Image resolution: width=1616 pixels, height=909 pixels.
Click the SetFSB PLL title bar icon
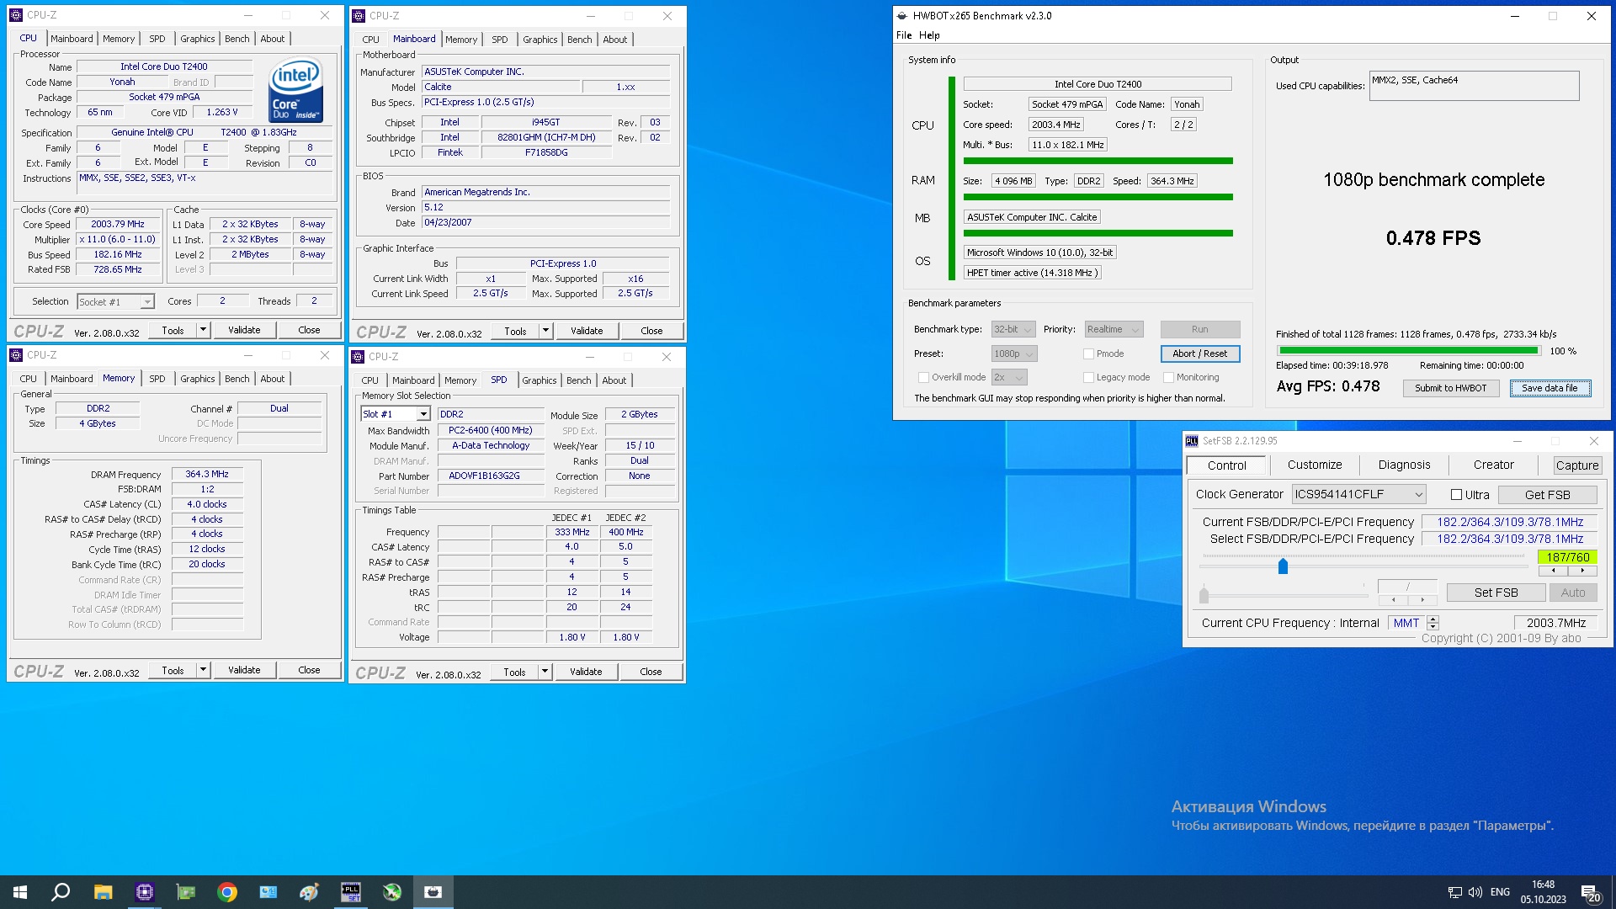coord(1192,441)
